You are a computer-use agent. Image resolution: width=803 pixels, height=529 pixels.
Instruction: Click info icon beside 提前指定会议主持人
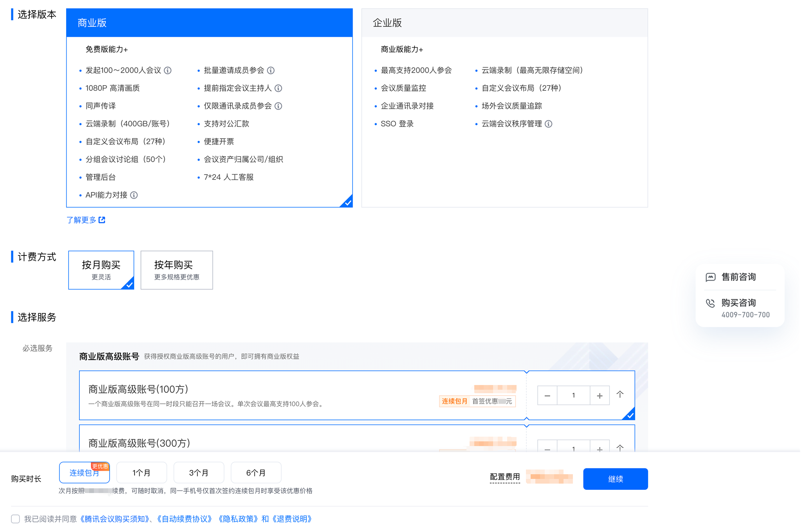pos(278,88)
